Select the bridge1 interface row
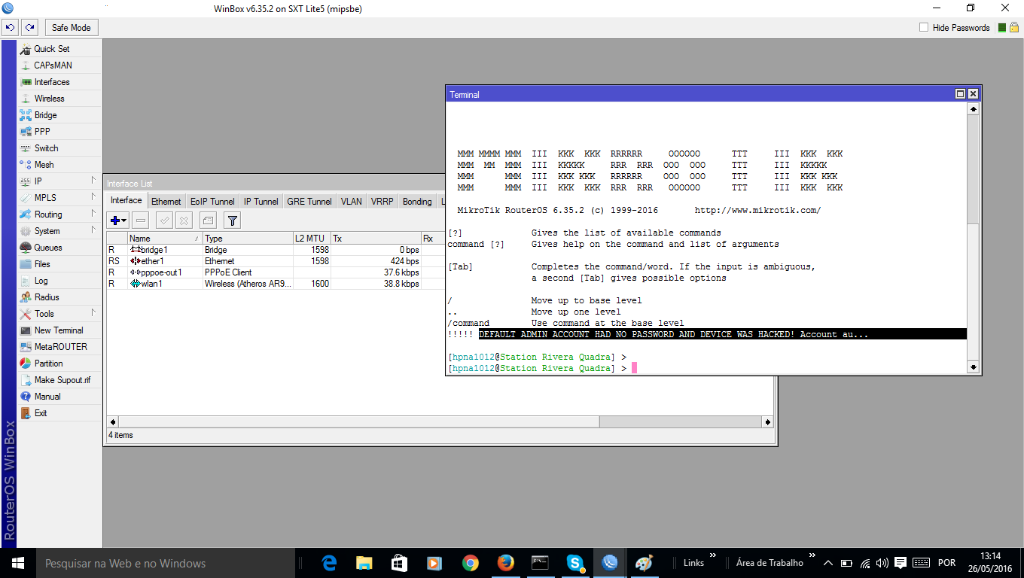Image resolution: width=1024 pixels, height=578 pixels. click(x=275, y=250)
